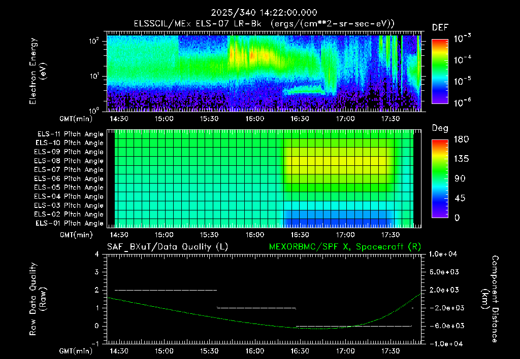Click the Component Distance (km) axis label
This screenshot has height=359, width=520.
(490, 299)
